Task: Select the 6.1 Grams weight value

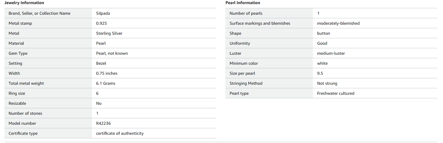Action: (x=106, y=83)
